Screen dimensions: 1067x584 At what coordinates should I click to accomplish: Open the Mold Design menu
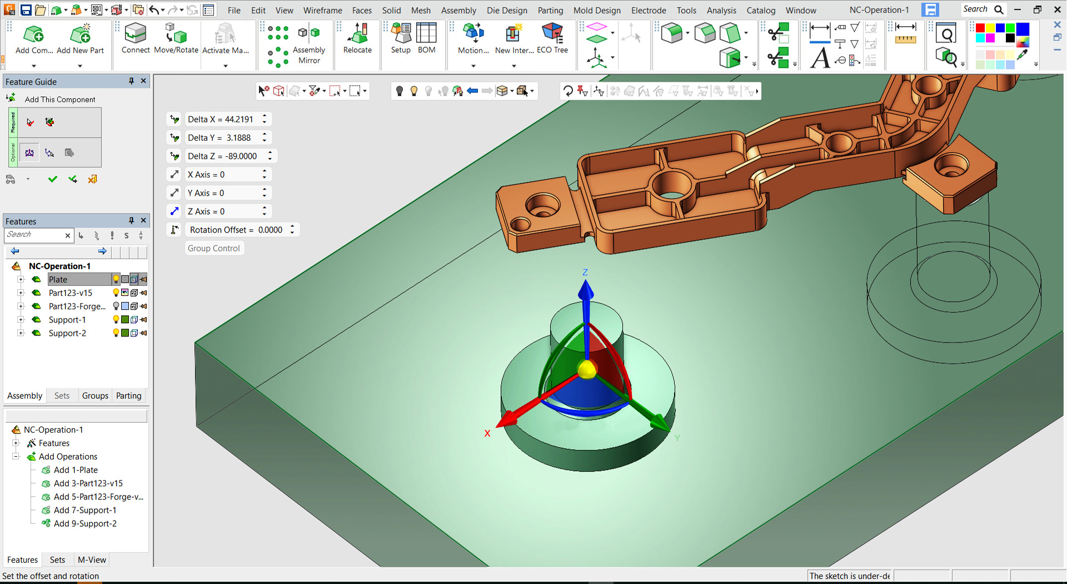click(596, 10)
